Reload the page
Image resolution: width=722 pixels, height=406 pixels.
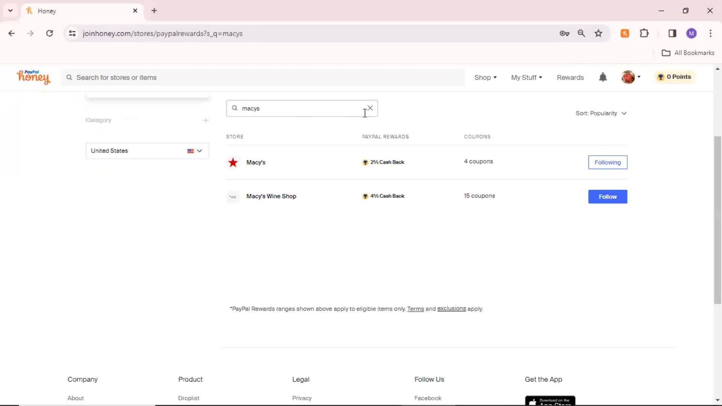[x=49, y=33]
